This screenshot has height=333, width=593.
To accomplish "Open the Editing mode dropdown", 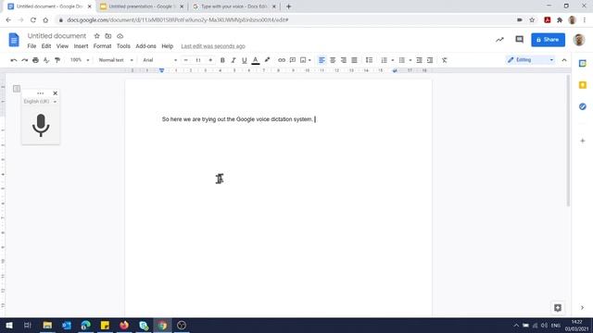I will click(x=531, y=60).
